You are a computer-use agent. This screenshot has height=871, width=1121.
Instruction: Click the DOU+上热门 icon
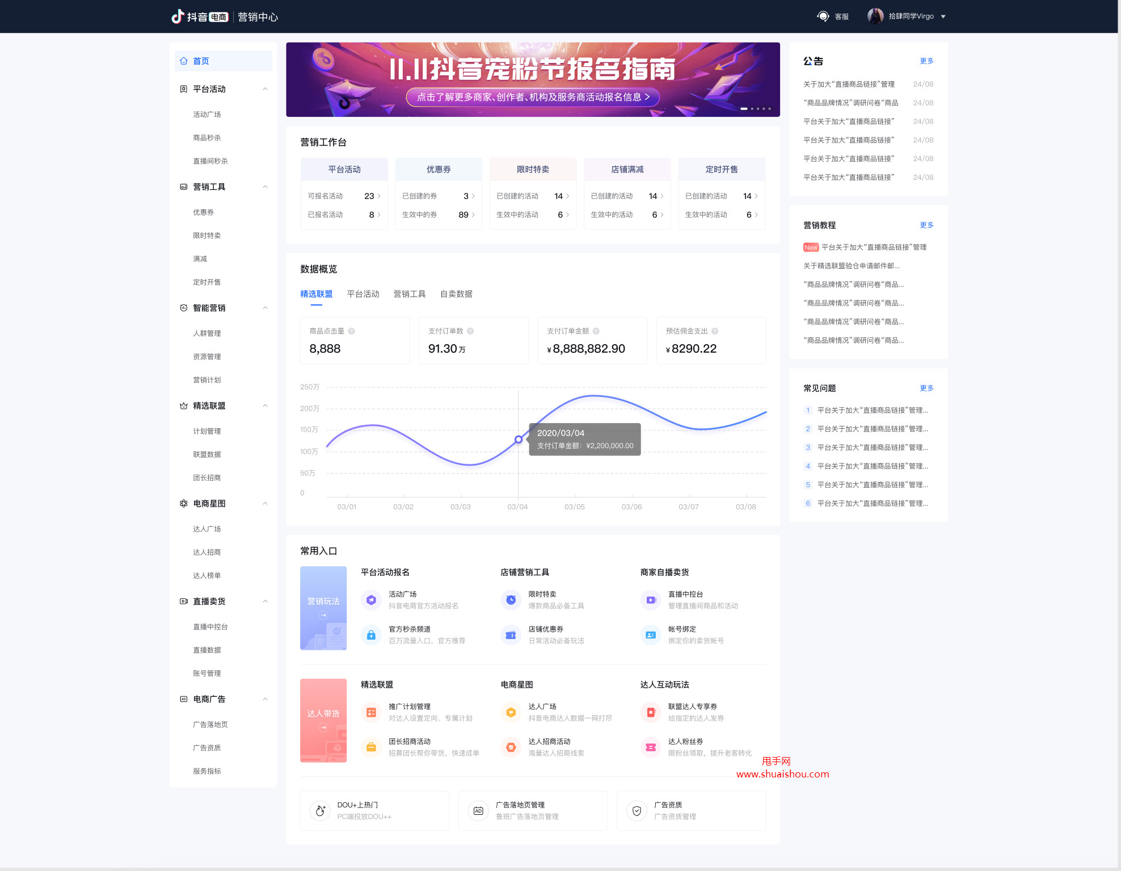(x=320, y=810)
